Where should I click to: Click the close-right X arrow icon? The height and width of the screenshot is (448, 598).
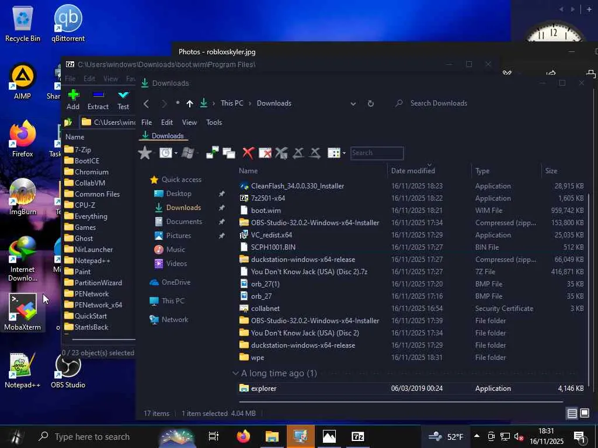315,153
